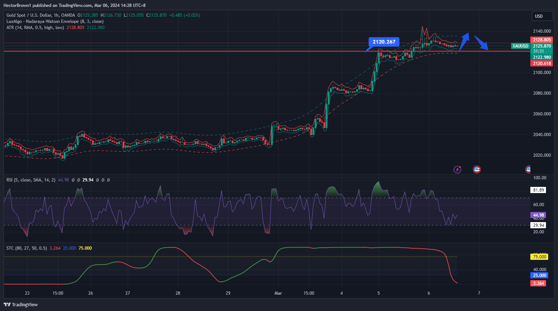Viewport: 558px width, 311px height.
Task: Click the 40.000 STC axis value
Action: pyautogui.click(x=540, y=270)
